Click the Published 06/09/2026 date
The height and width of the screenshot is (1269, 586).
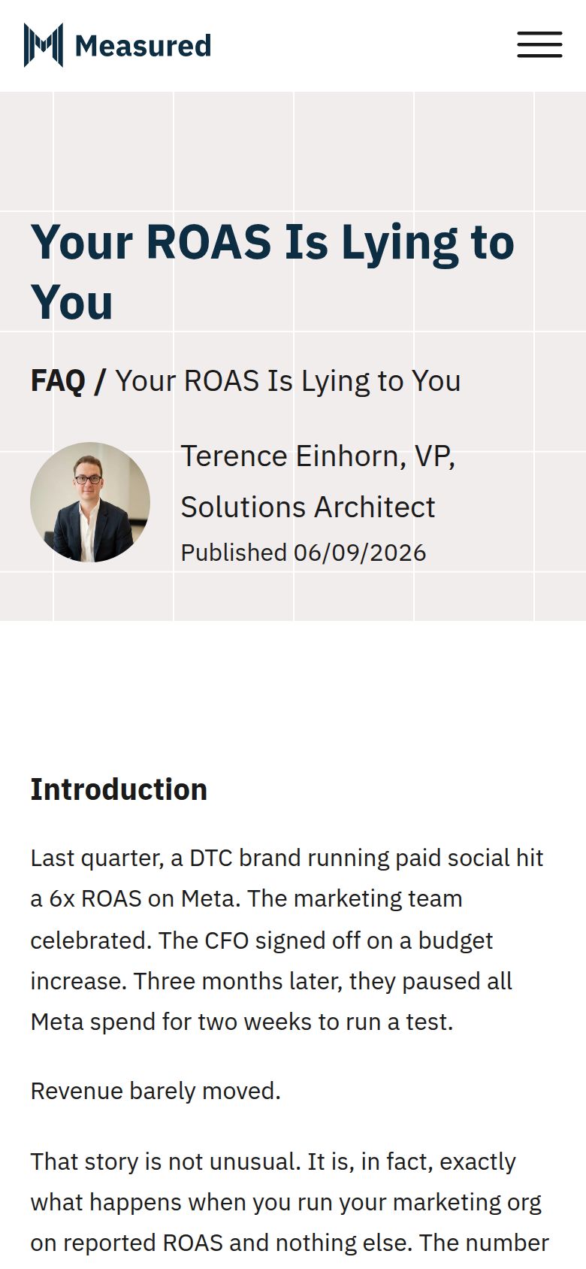tap(304, 553)
